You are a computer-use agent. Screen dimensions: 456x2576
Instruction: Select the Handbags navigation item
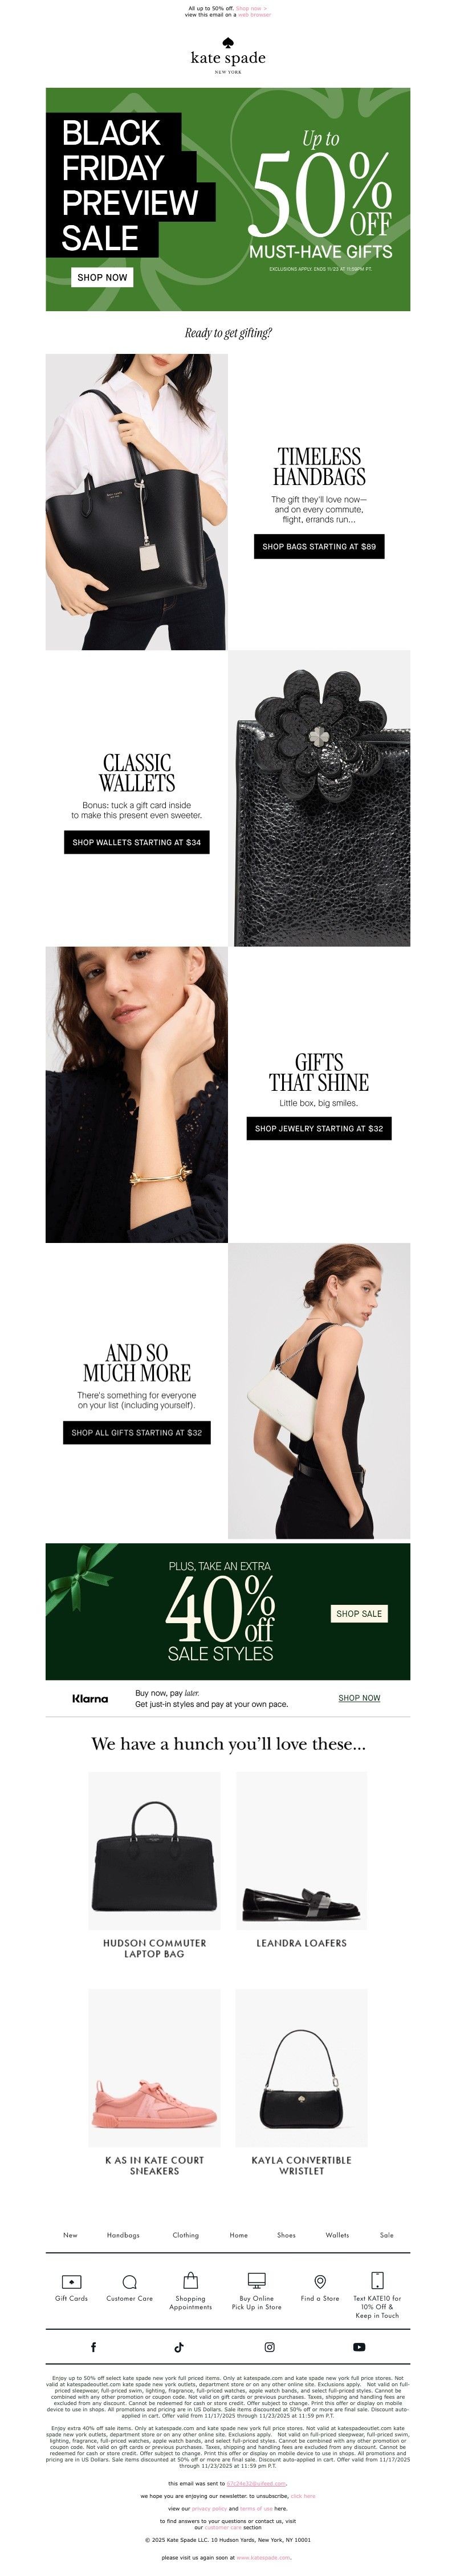coord(123,2235)
